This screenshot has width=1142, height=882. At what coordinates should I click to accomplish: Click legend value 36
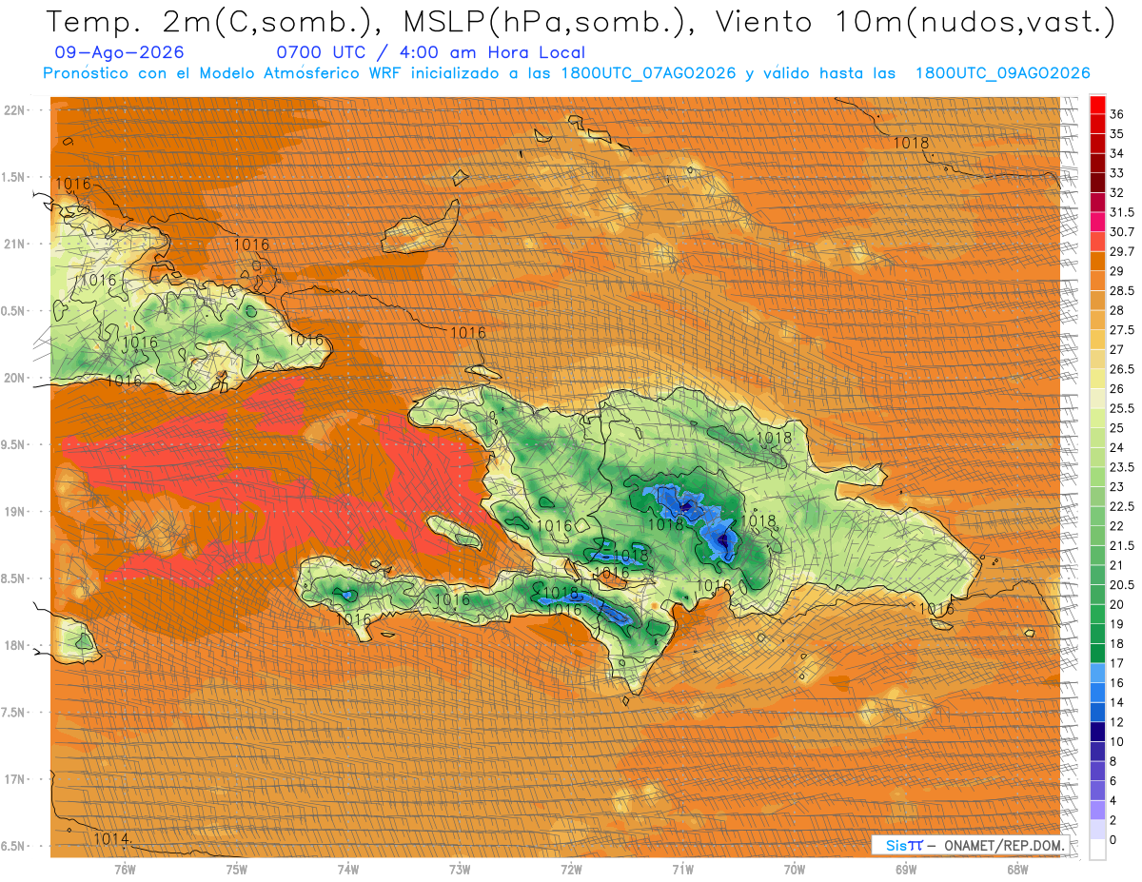[x=1116, y=113]
